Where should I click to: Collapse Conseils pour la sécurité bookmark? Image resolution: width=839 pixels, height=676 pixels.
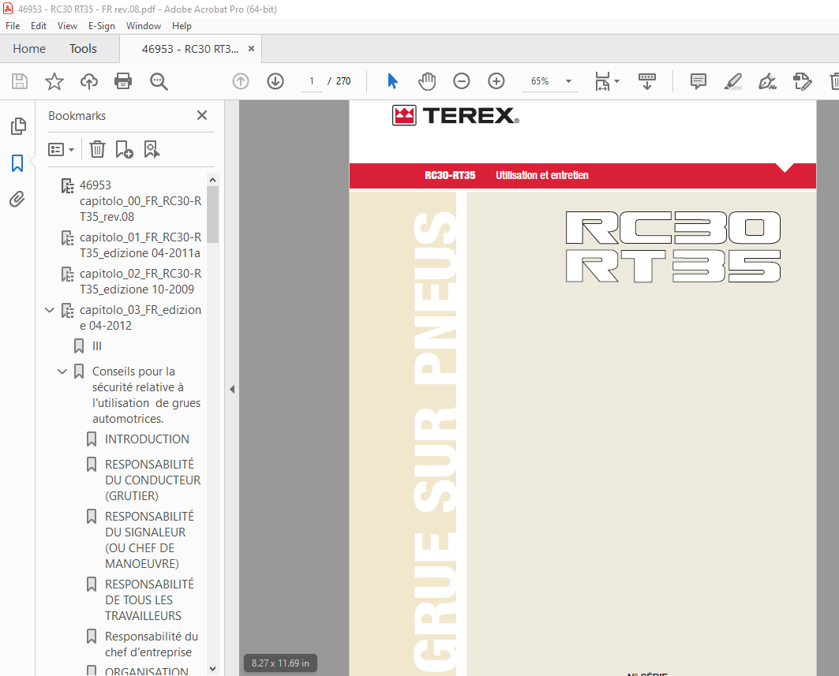[x=62, y=372]
